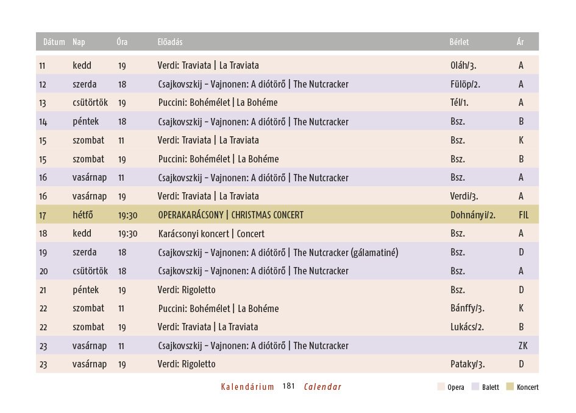The width and height of the screenshot is (576, 413).
Task: Click the Oláh/3. subscription cell
Action: click(x=463, y=66)
